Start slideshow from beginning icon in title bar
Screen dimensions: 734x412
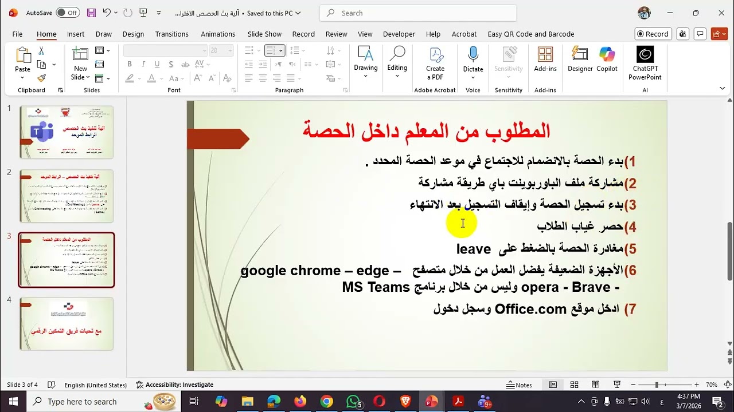click(x=143, y=13)
